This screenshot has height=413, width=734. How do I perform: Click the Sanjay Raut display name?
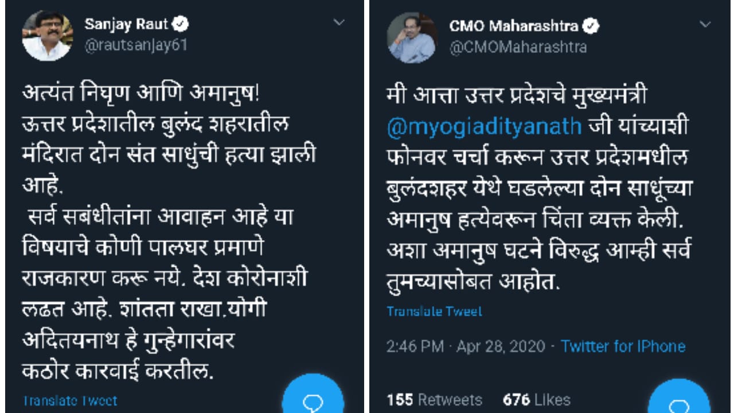126,25
